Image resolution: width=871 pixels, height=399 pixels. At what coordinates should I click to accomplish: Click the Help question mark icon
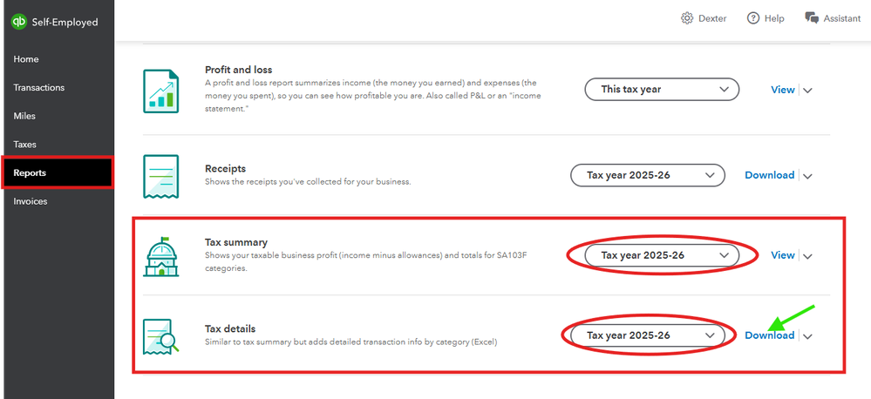tap(754, 18)
